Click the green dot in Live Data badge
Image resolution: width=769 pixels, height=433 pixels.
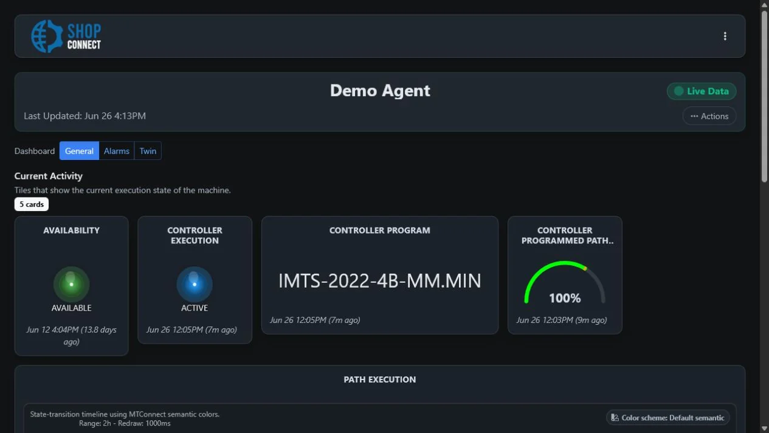click(x=678, y=91)
